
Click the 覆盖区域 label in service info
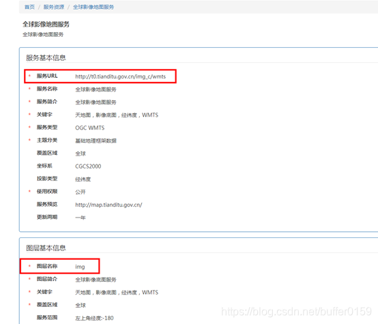(x=47, y=153)
